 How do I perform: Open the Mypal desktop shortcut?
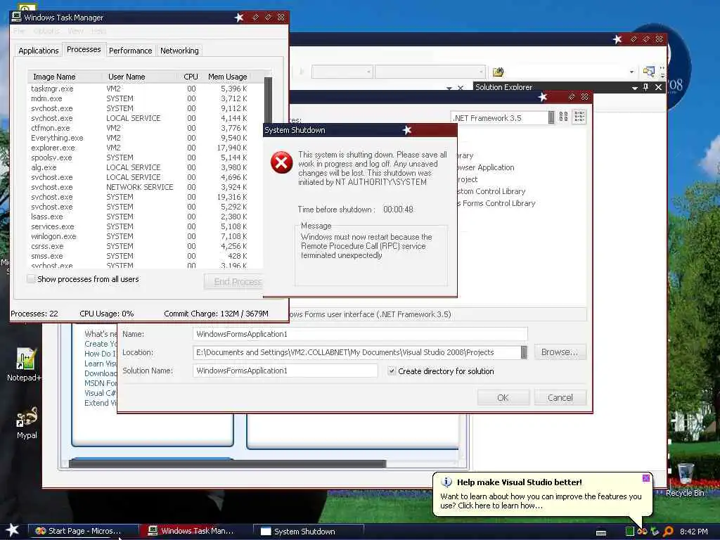coord(27,423)
